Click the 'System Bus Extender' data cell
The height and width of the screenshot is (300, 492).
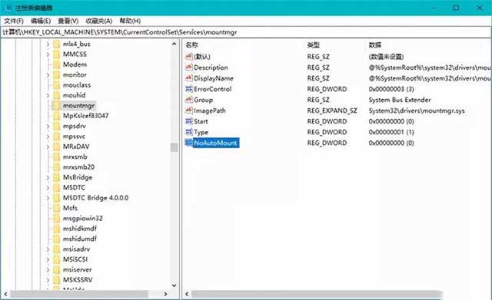point(400,100)
